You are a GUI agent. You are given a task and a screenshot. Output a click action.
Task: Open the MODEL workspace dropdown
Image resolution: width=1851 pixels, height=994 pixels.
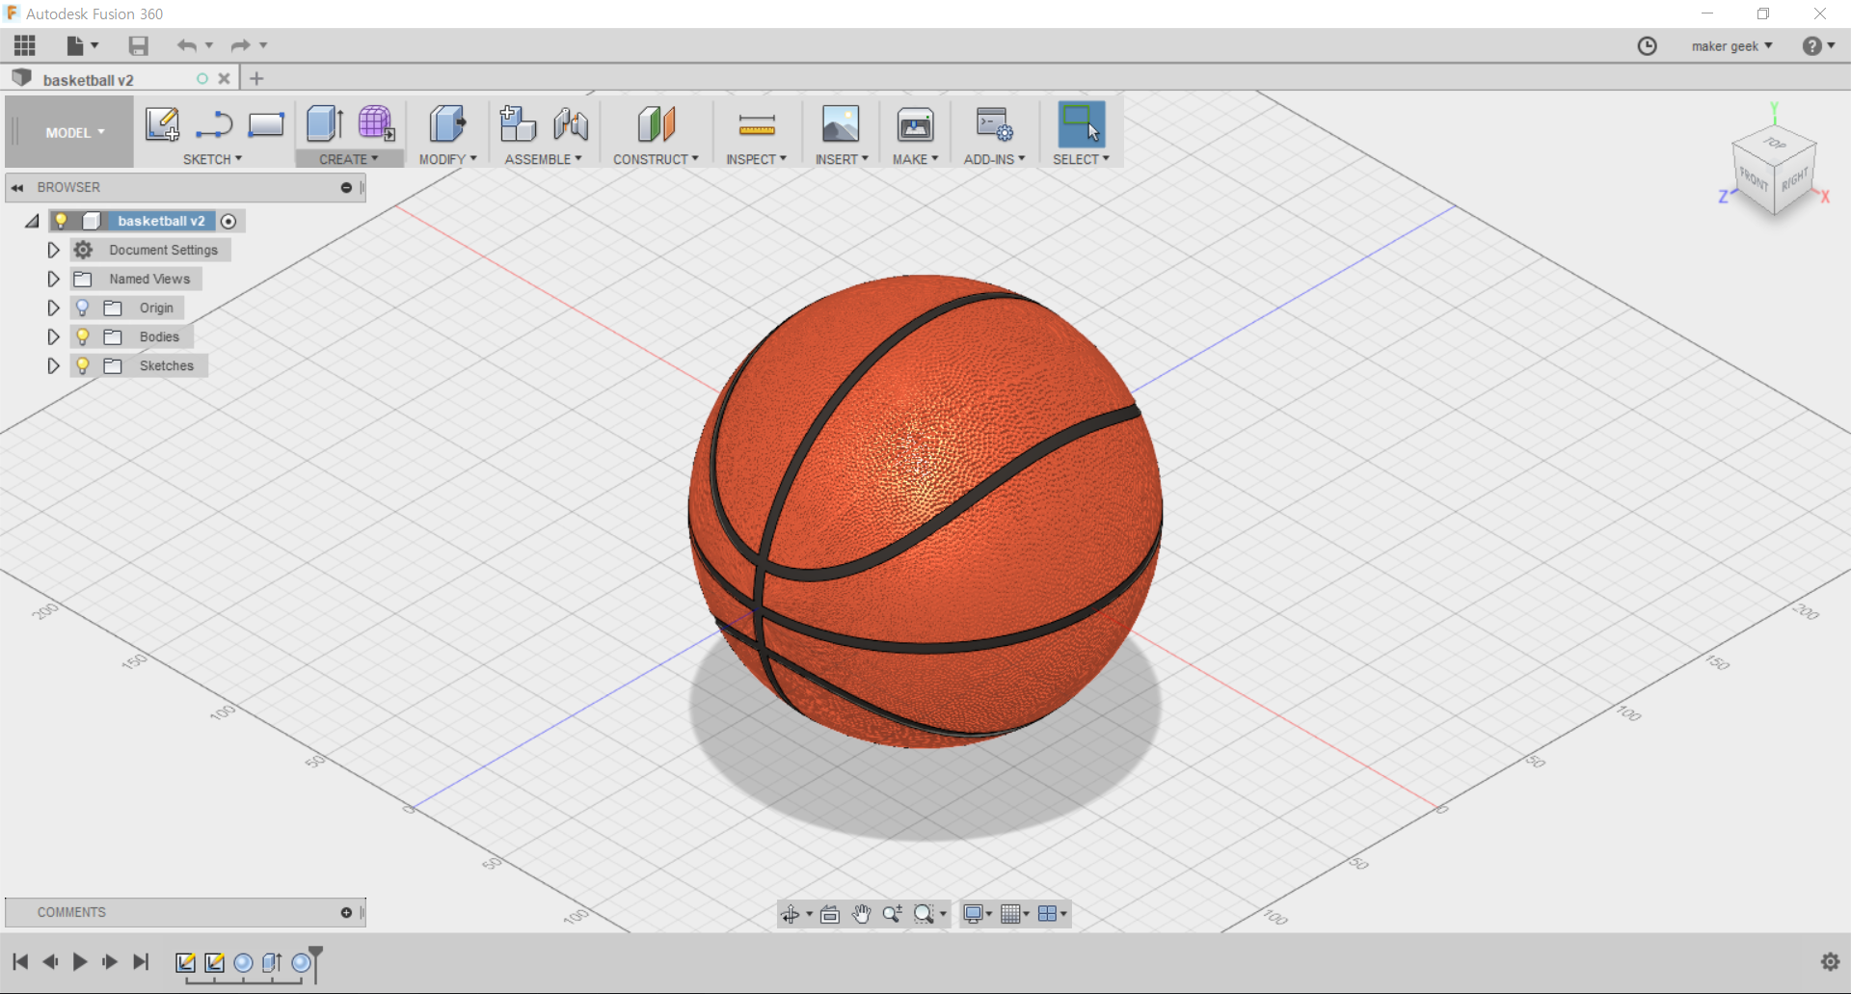point(75,133)
